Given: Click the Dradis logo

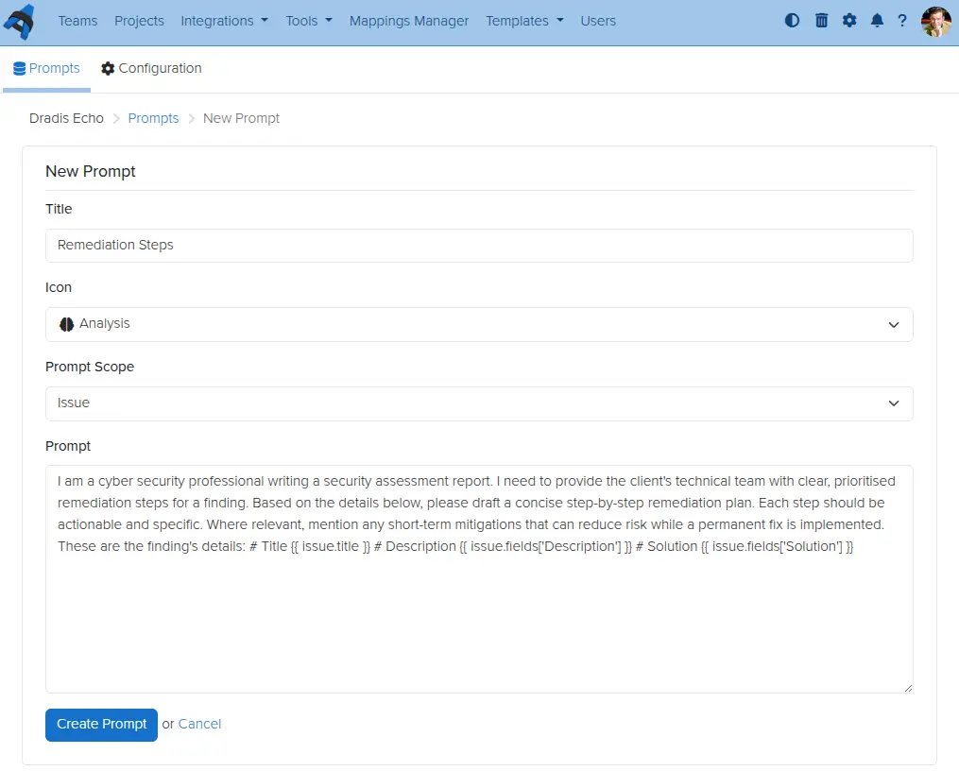Looking at the screenshot, I should (22, 20).
